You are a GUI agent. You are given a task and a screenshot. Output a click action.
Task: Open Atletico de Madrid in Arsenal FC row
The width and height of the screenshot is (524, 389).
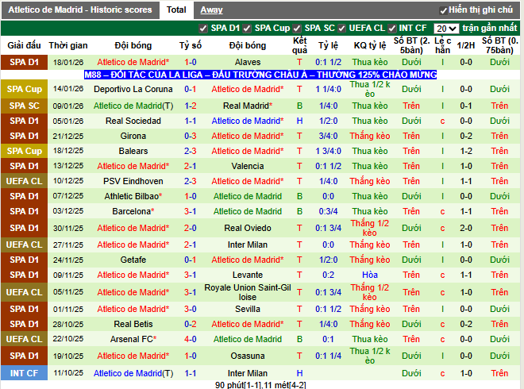coord(248,339)
